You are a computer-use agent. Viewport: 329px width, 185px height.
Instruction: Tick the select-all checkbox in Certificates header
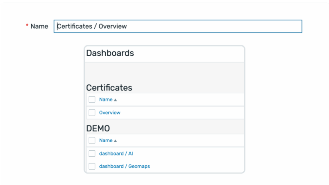coord(92,99)
